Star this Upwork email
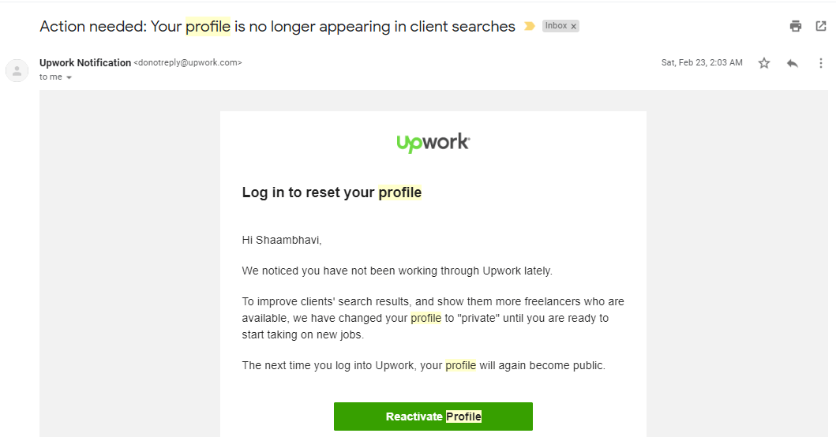The image size is (836, 437). coord(764,63)
